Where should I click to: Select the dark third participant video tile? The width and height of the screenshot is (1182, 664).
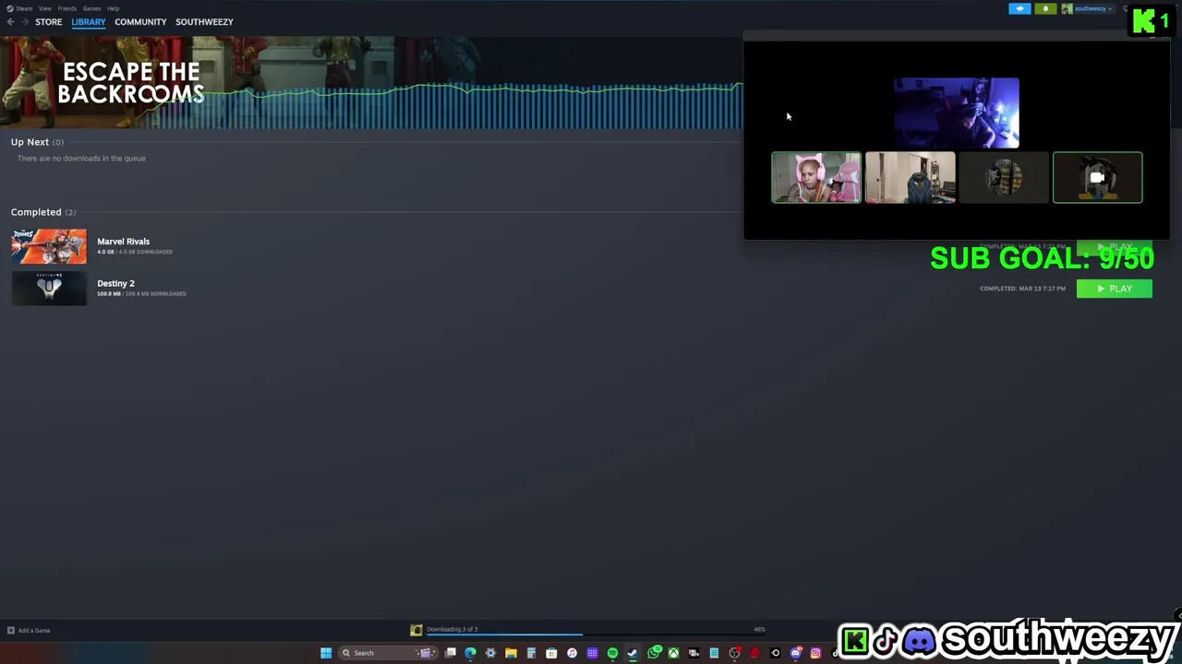[x=1004, y=177]
